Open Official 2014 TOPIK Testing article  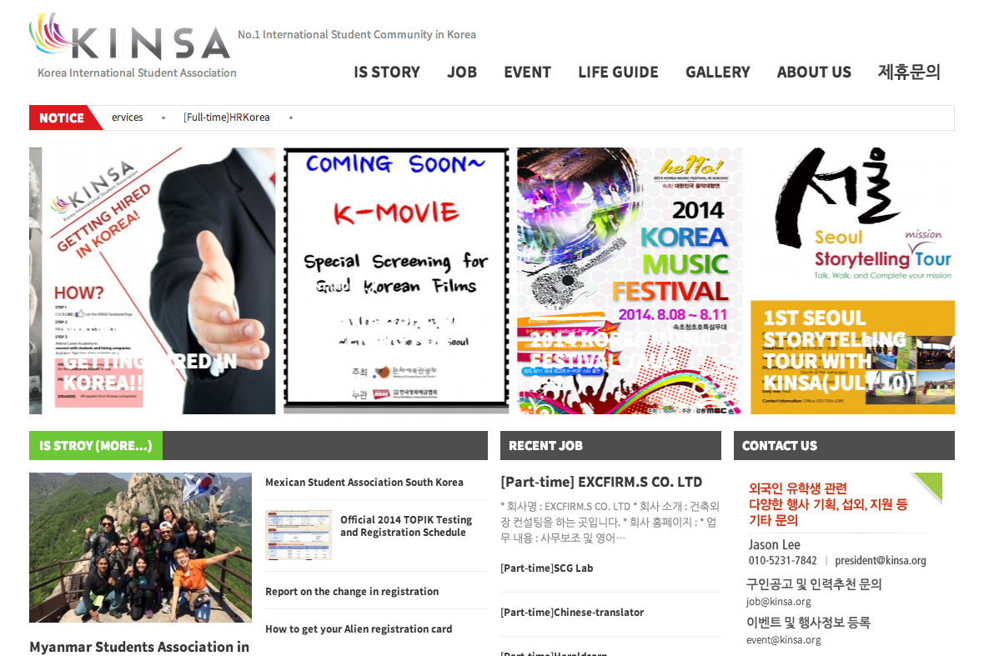click(406, 526)
